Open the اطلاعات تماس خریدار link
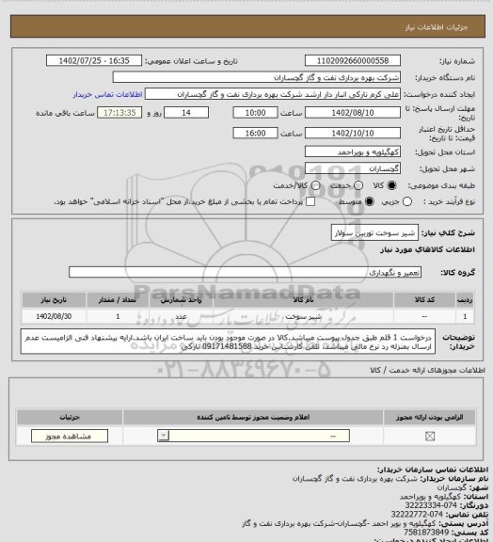 pos(107,94)
